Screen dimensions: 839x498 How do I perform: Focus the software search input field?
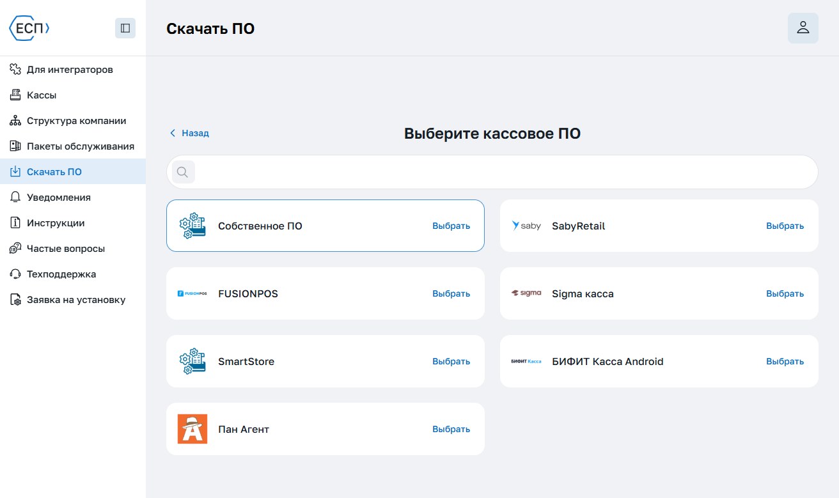point(492,172)
